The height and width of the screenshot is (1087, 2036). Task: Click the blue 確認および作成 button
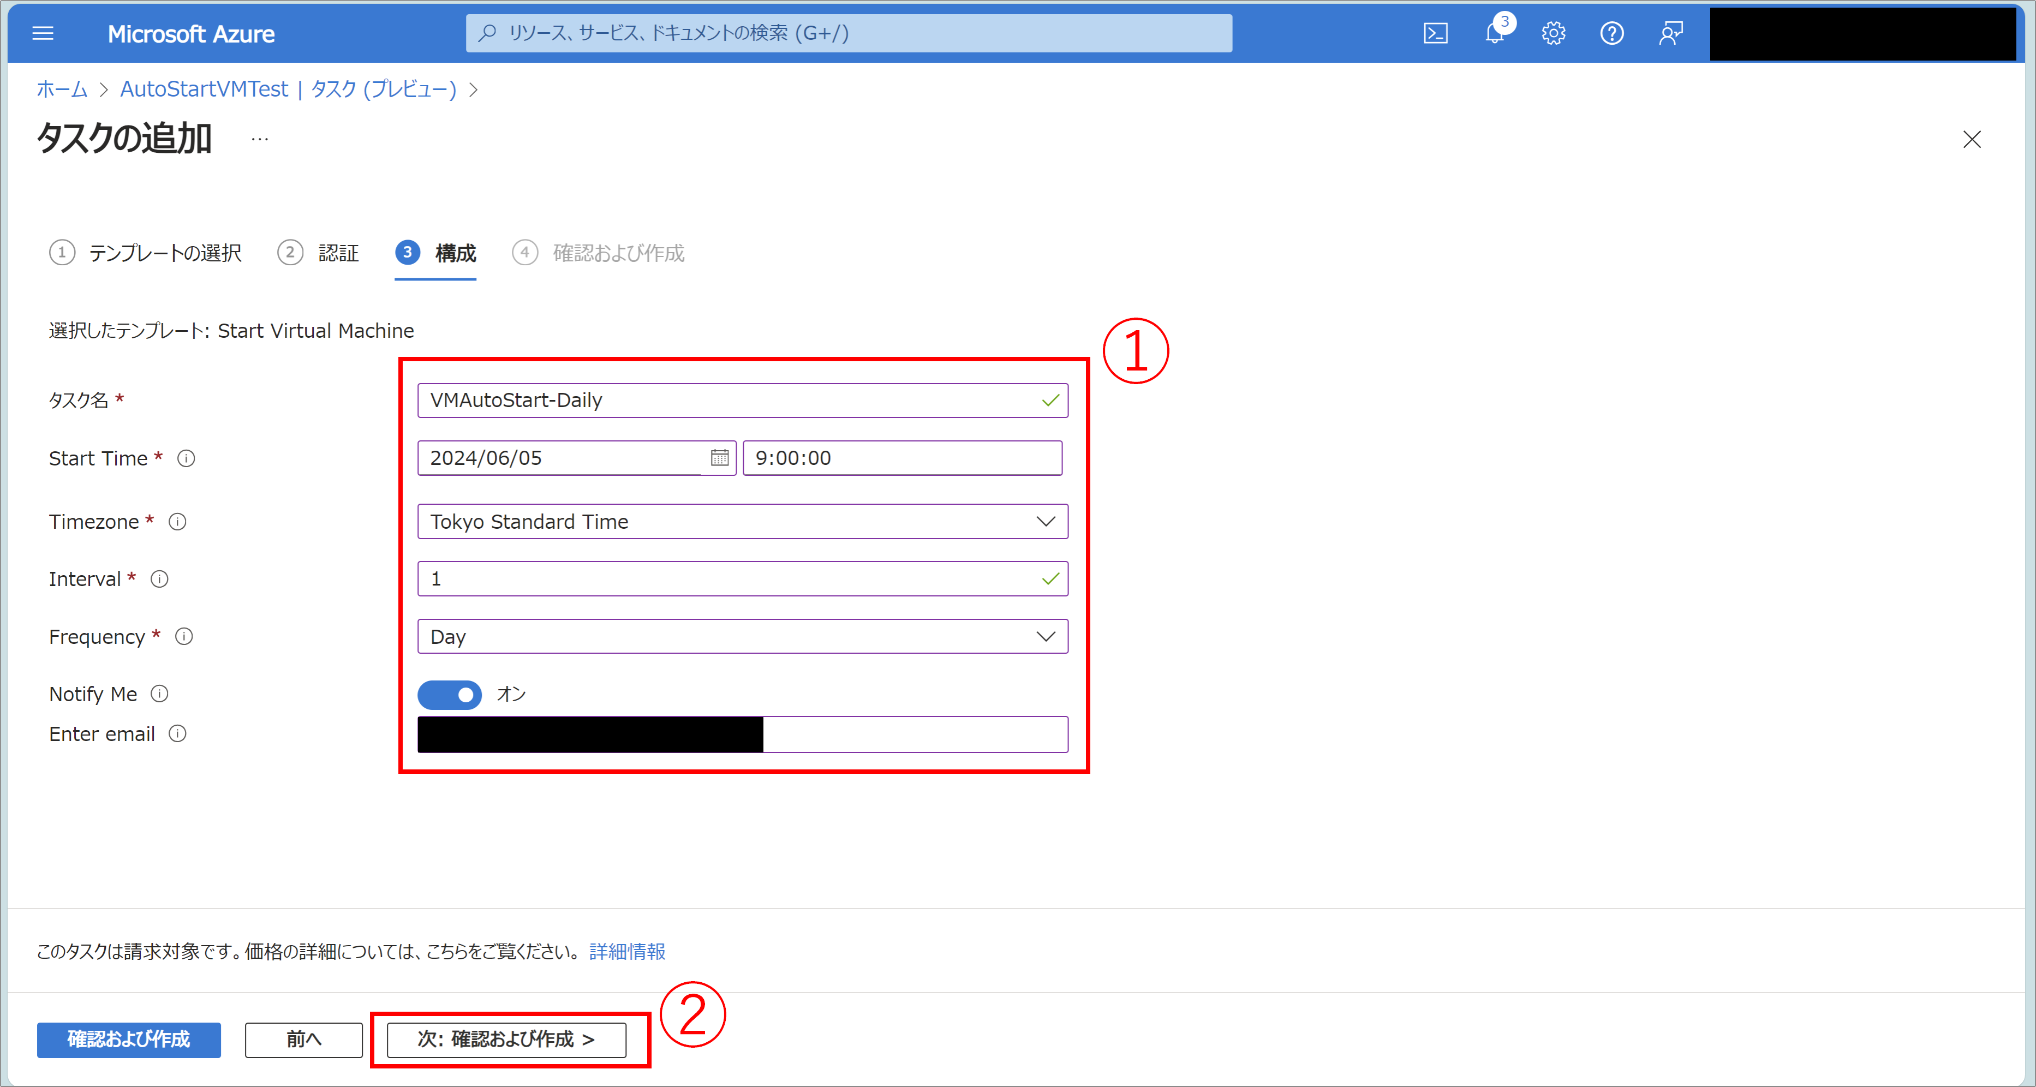pyautogui.click(x=129, y=1039)
